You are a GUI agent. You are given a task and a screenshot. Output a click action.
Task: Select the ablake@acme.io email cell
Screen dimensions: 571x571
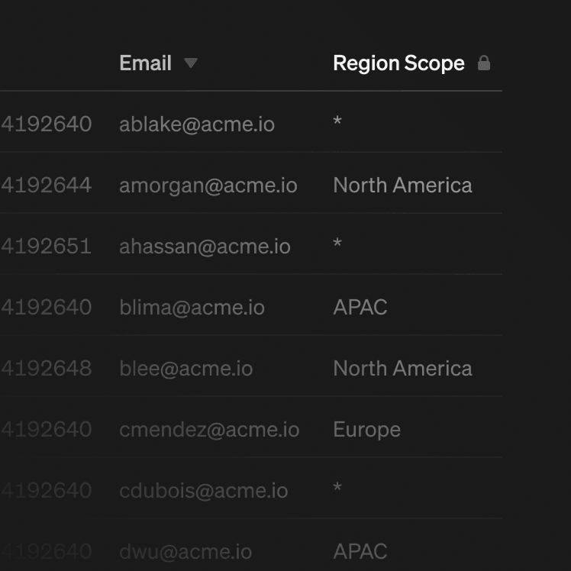[x=197, y=124]
